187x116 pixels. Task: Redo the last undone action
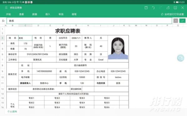click(161, 8)
